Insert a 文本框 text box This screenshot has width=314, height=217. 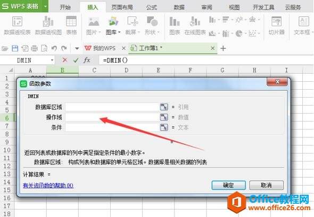pyautogui.click(x=303, y=25)
